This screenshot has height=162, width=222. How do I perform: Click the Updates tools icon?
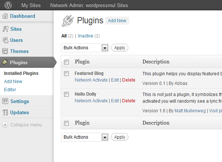tap(5, 112)
